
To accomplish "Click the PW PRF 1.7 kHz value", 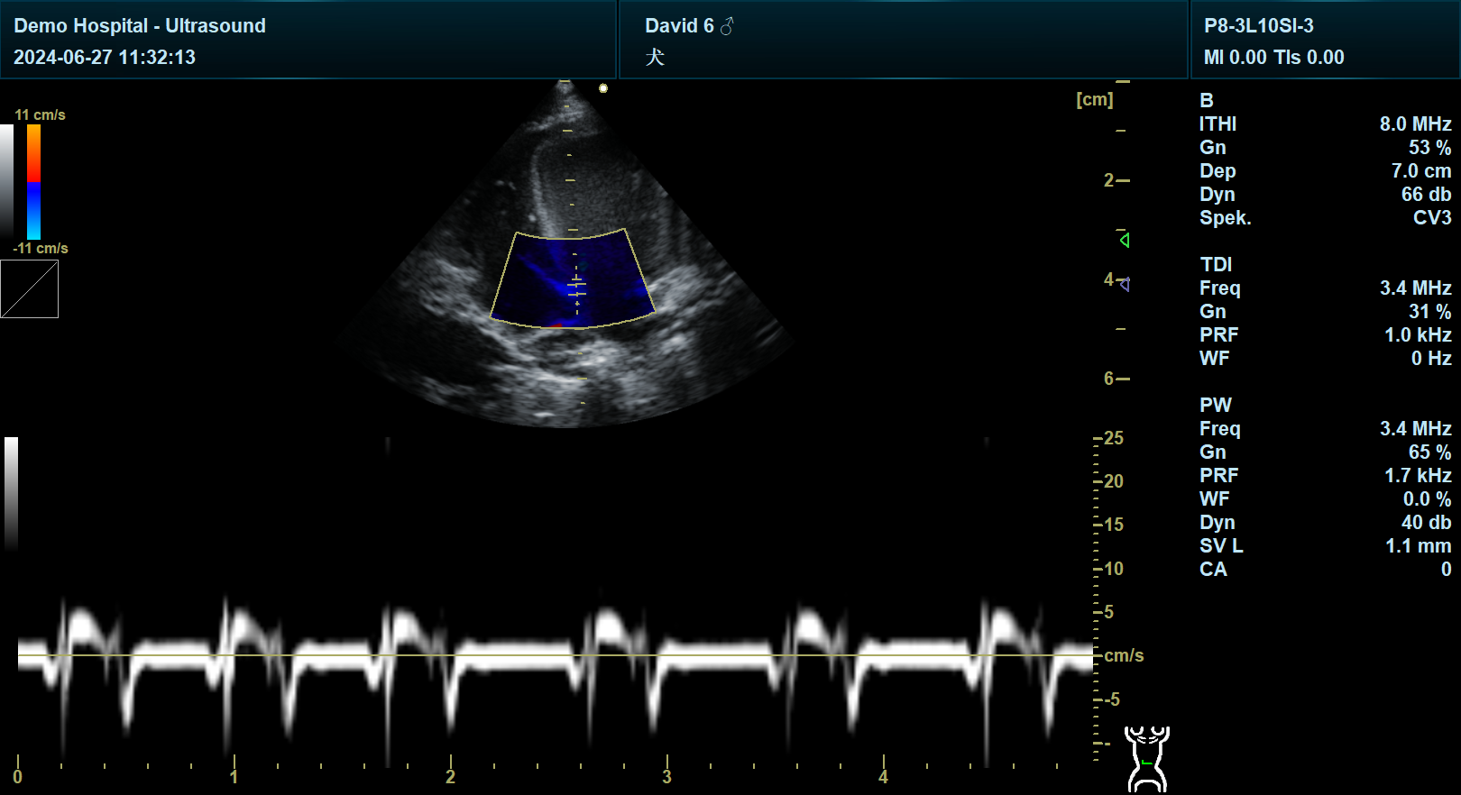I will [1418, 475].
